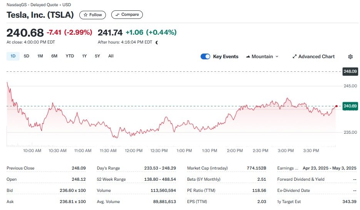This screenshot has height=210, width=360.
Task: Click the 1y Target Est value 343.39
Action: [x=350, y=202]
